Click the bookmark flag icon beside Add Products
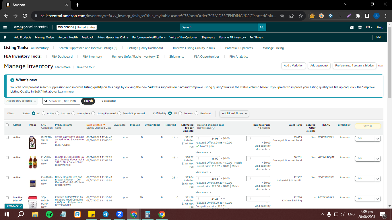 tap(5, 38)
